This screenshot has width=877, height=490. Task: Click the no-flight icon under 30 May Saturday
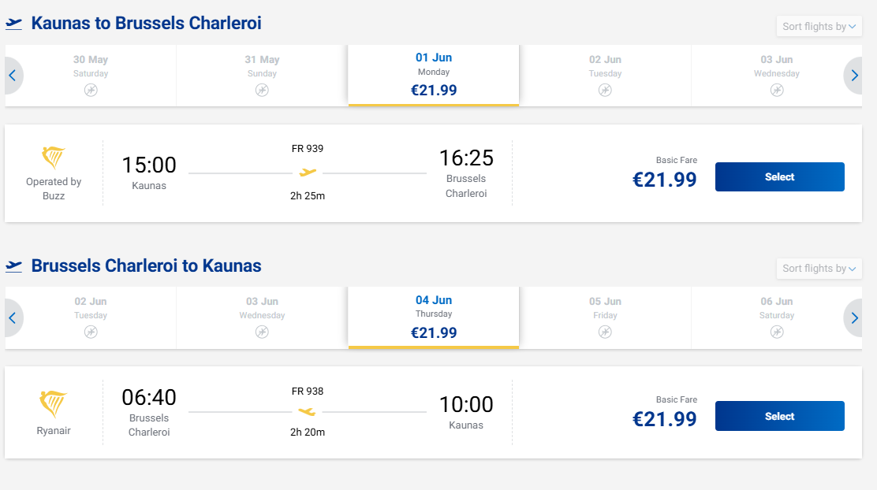coord(91,90)
